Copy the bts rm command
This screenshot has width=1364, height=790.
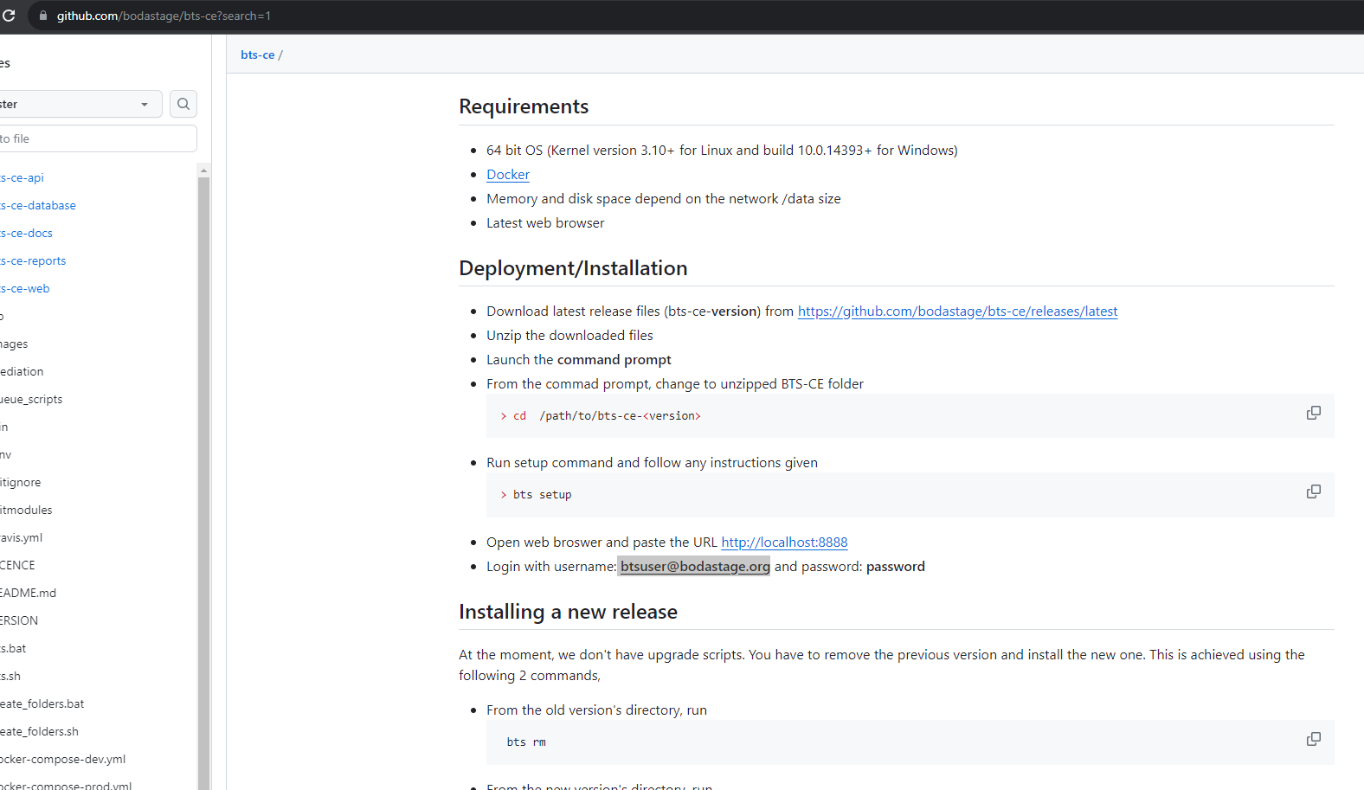[x=1313, y=739]
